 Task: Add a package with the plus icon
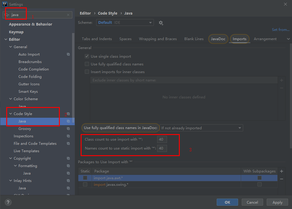(282, 171)
